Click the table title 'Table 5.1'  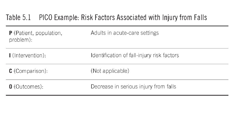coord(18,18)
